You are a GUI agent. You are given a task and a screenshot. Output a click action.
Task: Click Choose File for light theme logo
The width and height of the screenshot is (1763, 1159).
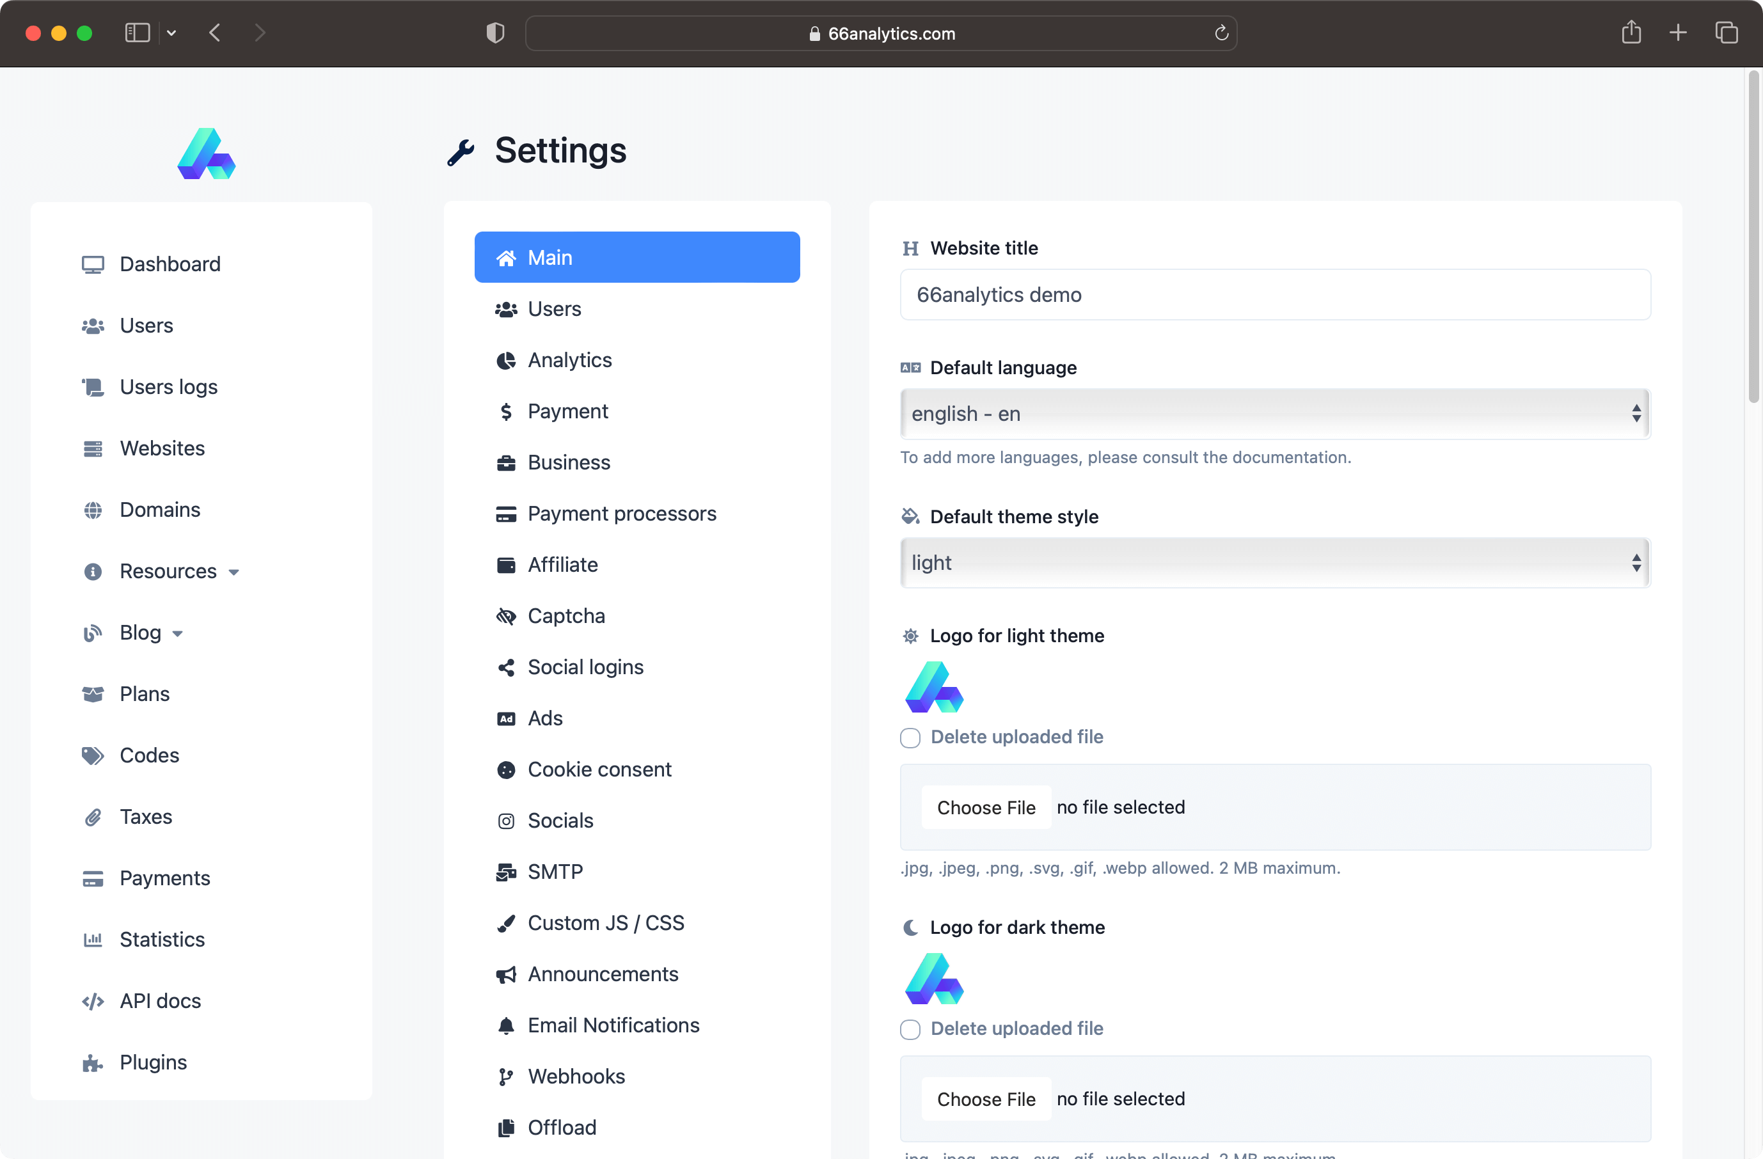[986, 807]
